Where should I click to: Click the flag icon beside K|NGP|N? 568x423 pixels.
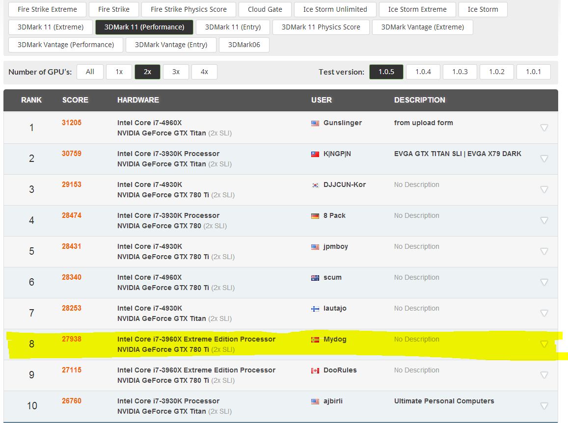pos(315,154)
